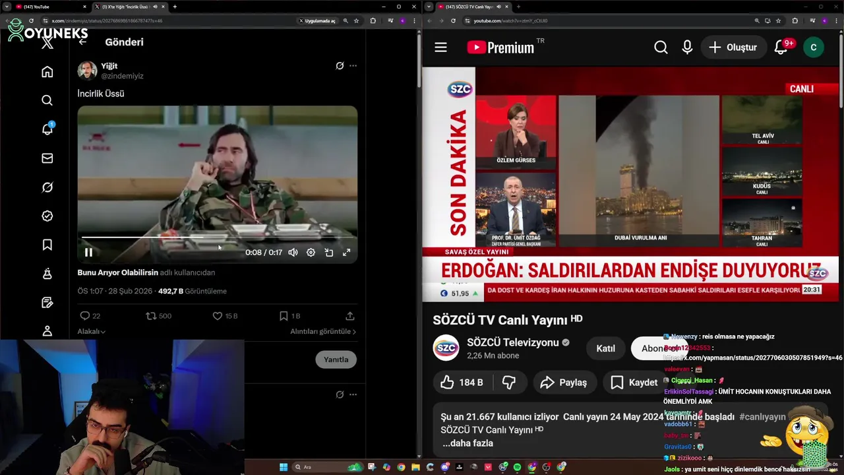This screenshot has width=844, height=475.
Task: Click the Yanıtla reply button
Action: (336, 360)
